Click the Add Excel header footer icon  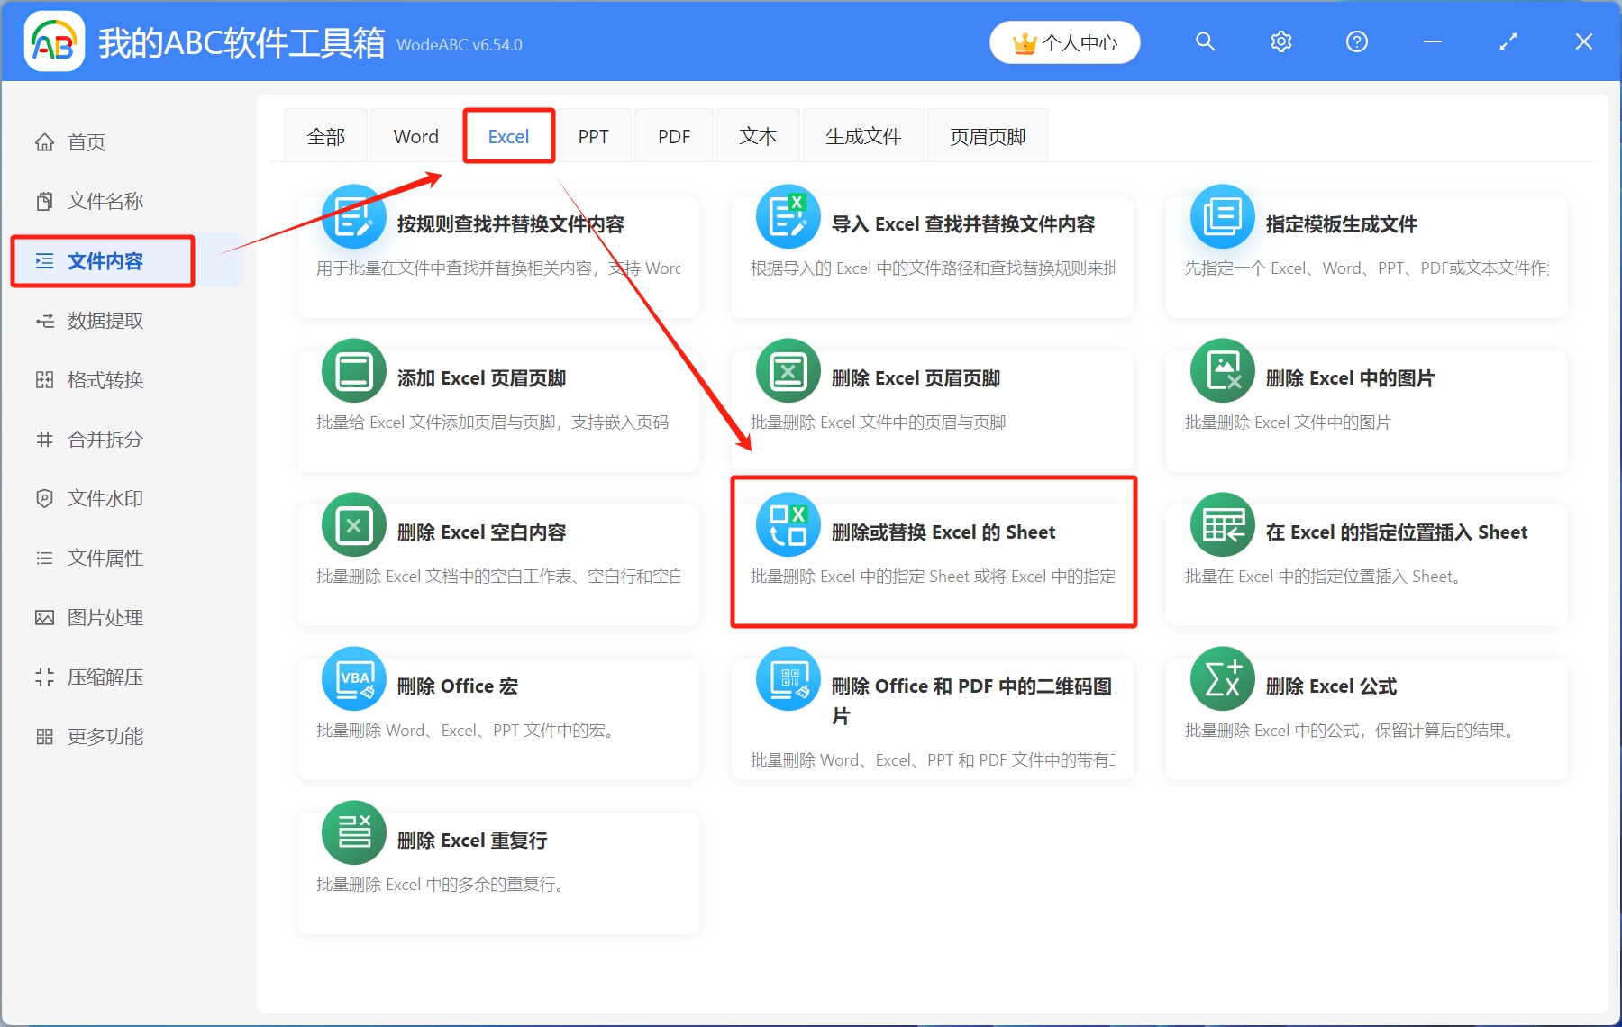(x=354, y=371)
